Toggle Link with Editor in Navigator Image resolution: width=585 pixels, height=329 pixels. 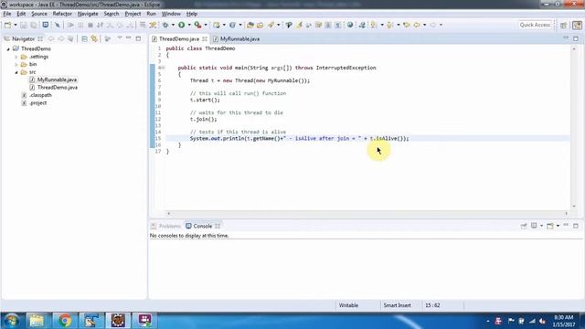(94, 38)
